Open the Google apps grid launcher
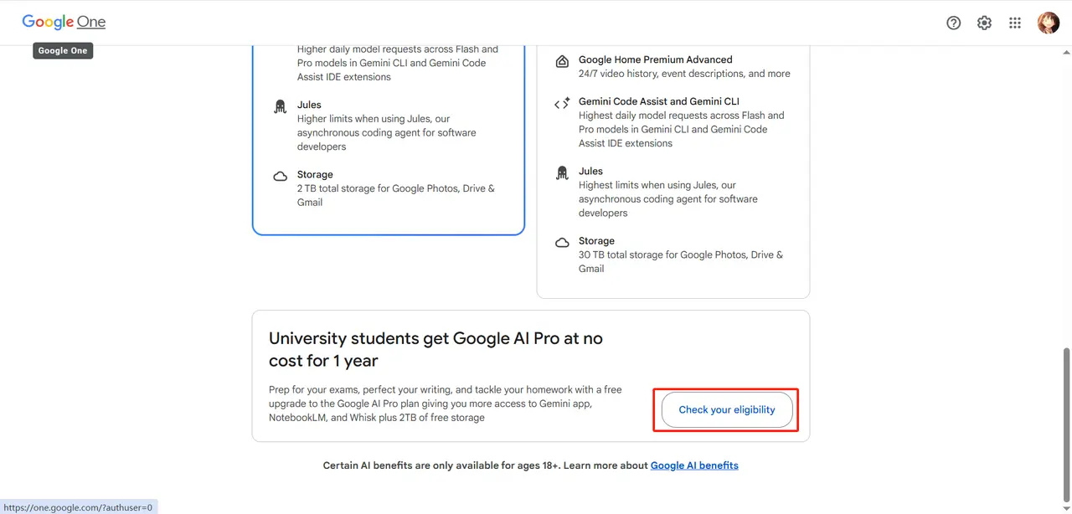Screen dimensions: 1072x514 1015,23
